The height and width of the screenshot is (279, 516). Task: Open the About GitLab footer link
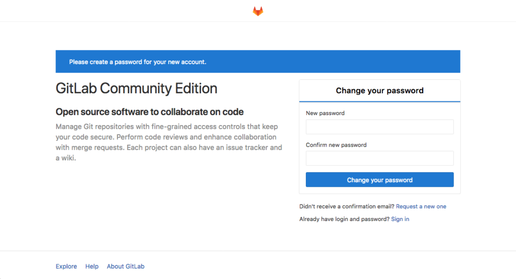(125, 266)
